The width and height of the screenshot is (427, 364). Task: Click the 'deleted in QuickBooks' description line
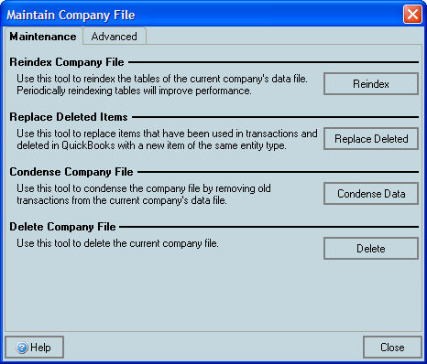pos(151,145)
